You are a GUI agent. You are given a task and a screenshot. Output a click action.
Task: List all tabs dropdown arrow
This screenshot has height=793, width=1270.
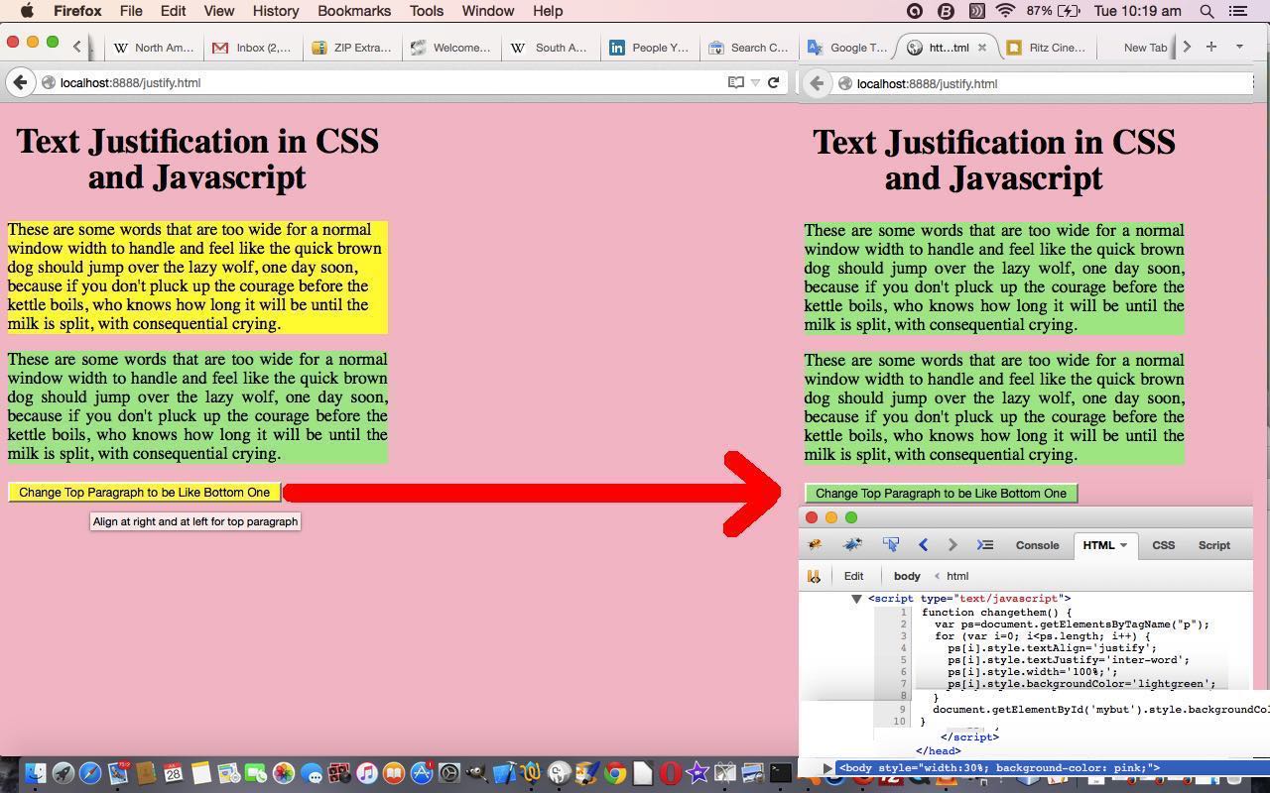point(1239,47)
